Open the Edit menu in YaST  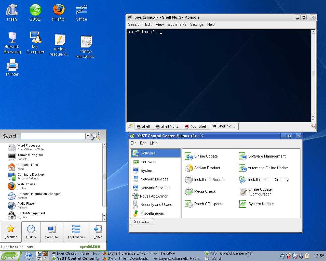click(x=143, y=143)
